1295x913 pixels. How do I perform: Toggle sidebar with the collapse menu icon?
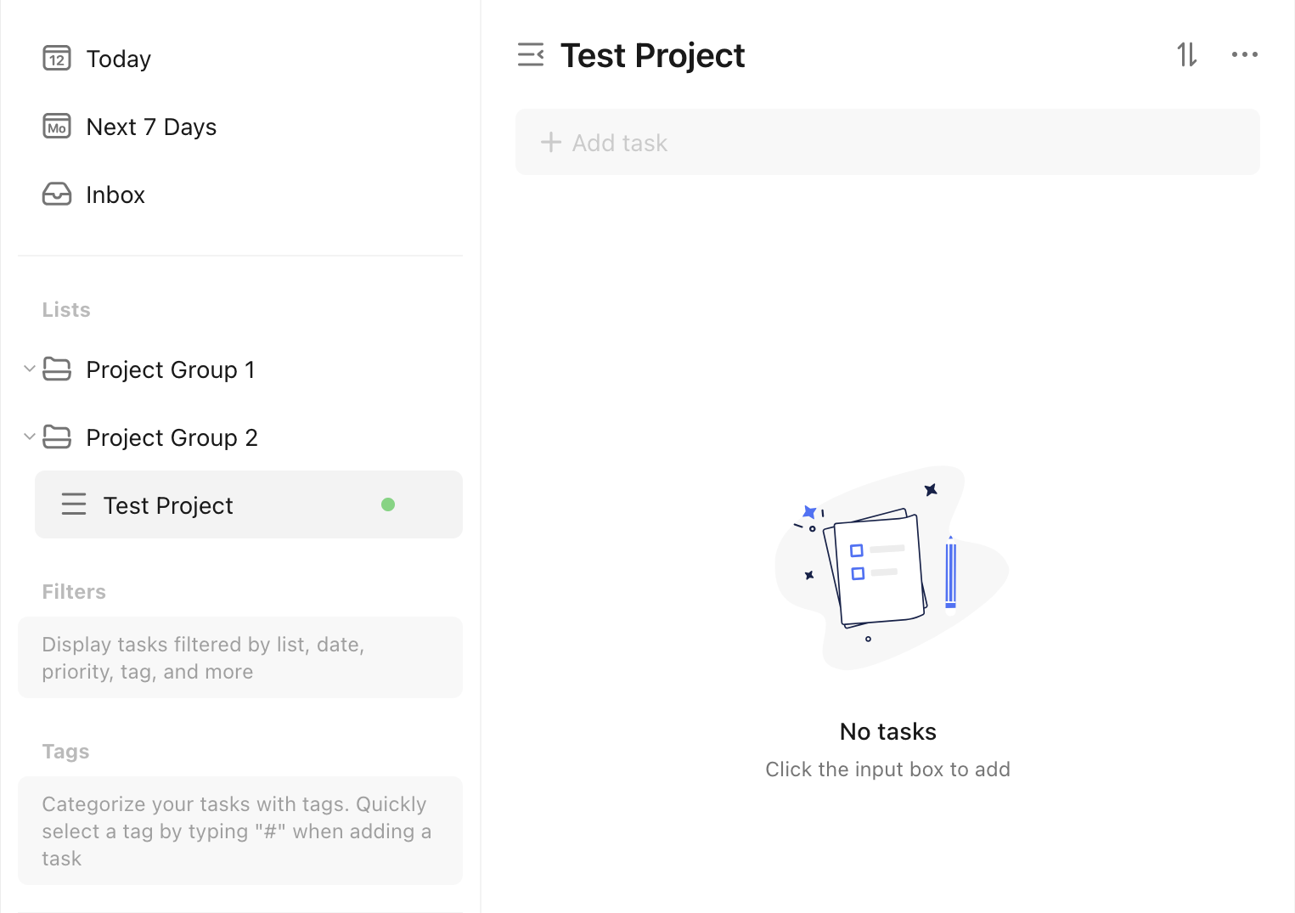point(531,55)
